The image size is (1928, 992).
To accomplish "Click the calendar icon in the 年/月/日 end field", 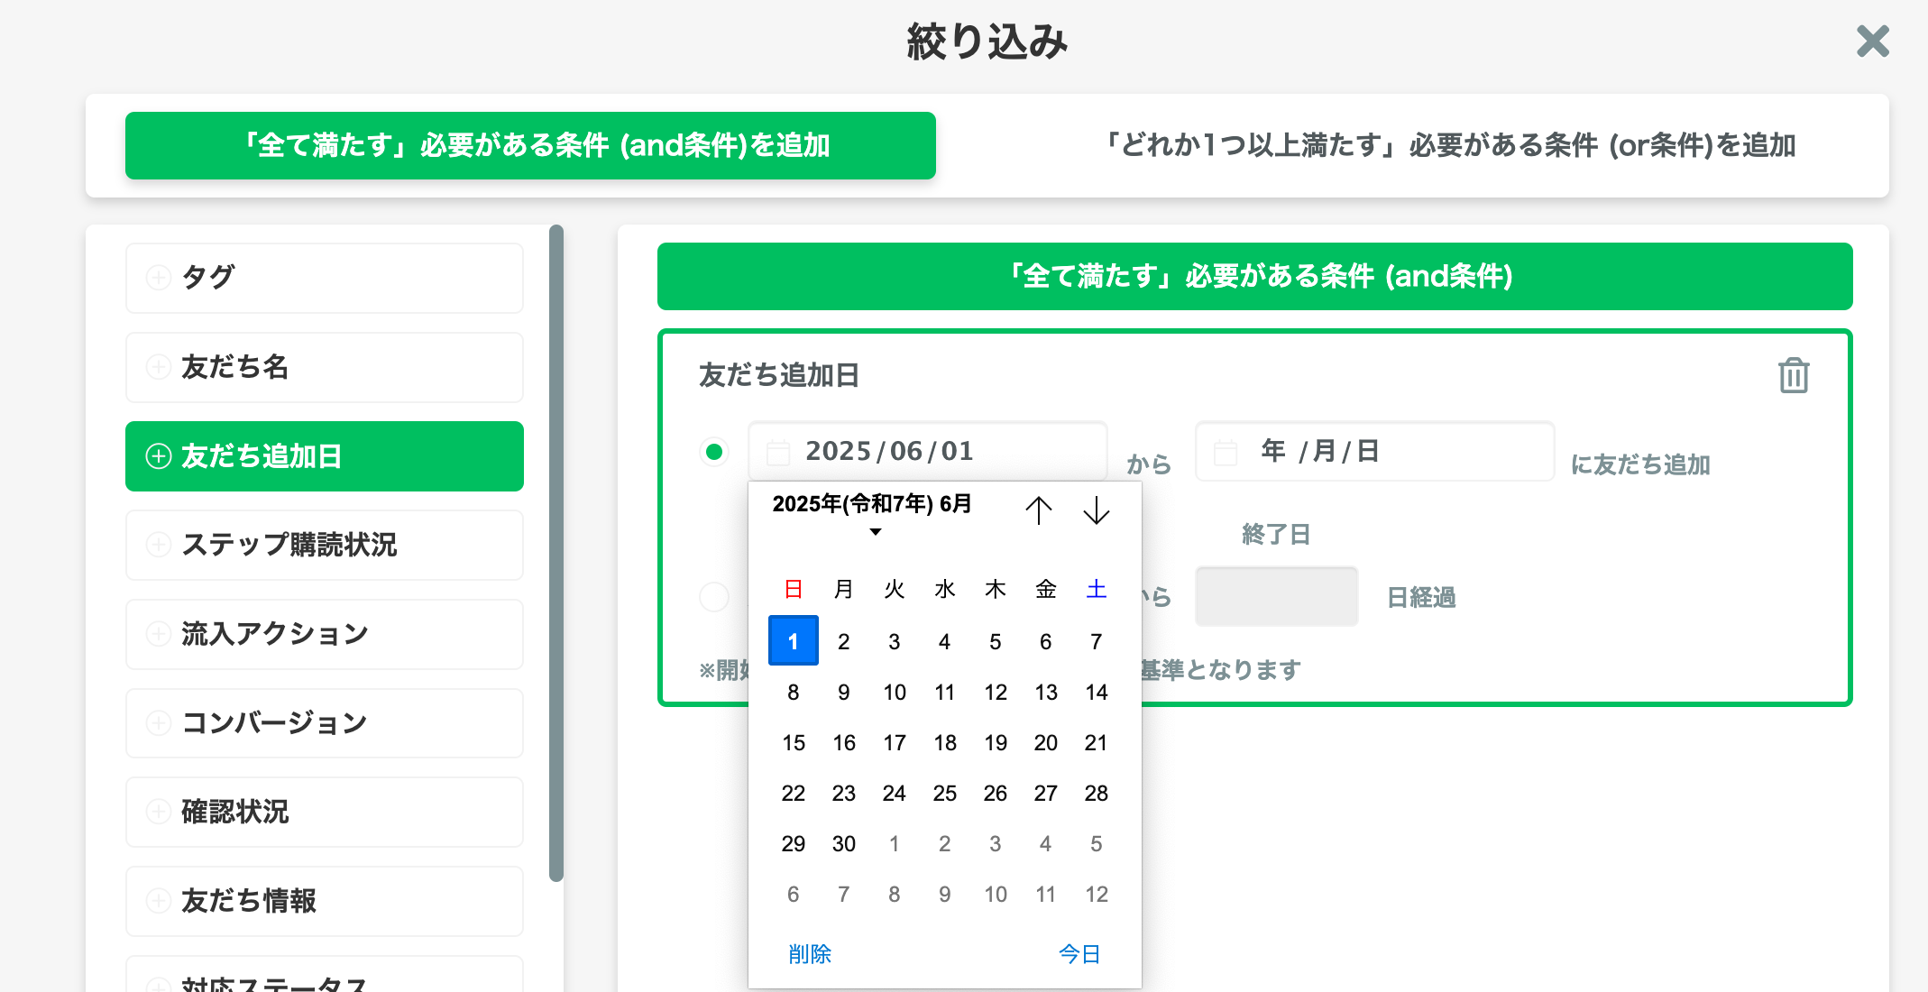I will coord(1226,451).
